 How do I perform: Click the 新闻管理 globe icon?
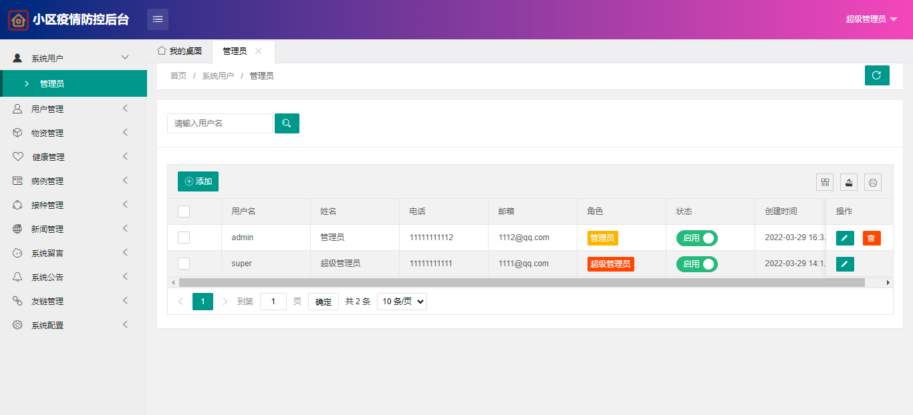[17, 229]
